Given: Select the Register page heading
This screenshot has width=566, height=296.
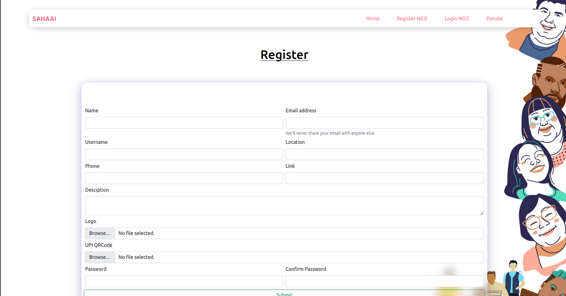Looking at the screenshot, I should (x=284, y=54).
